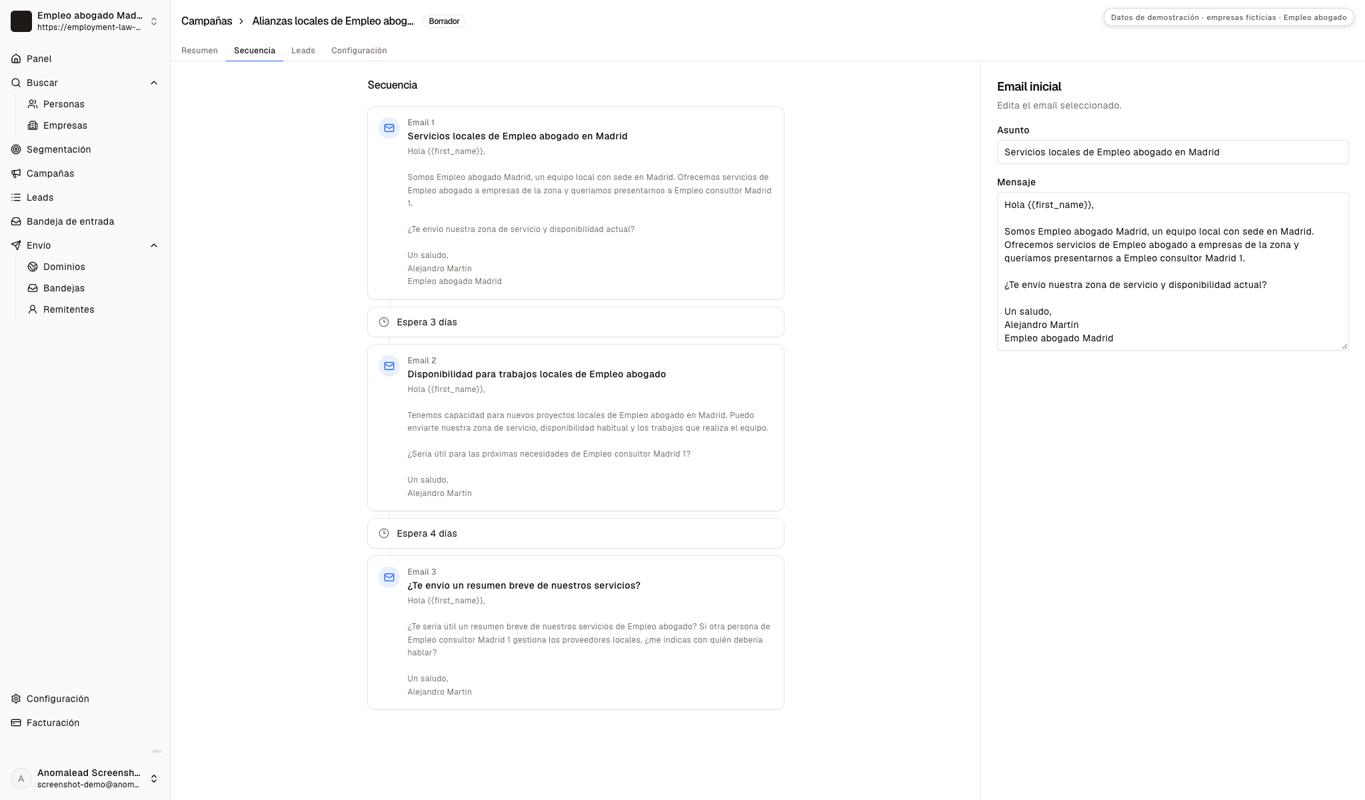The image size is (1365, 800).
Task: Click the clock icon on Espera 3 días
Action: click(384, 322)
